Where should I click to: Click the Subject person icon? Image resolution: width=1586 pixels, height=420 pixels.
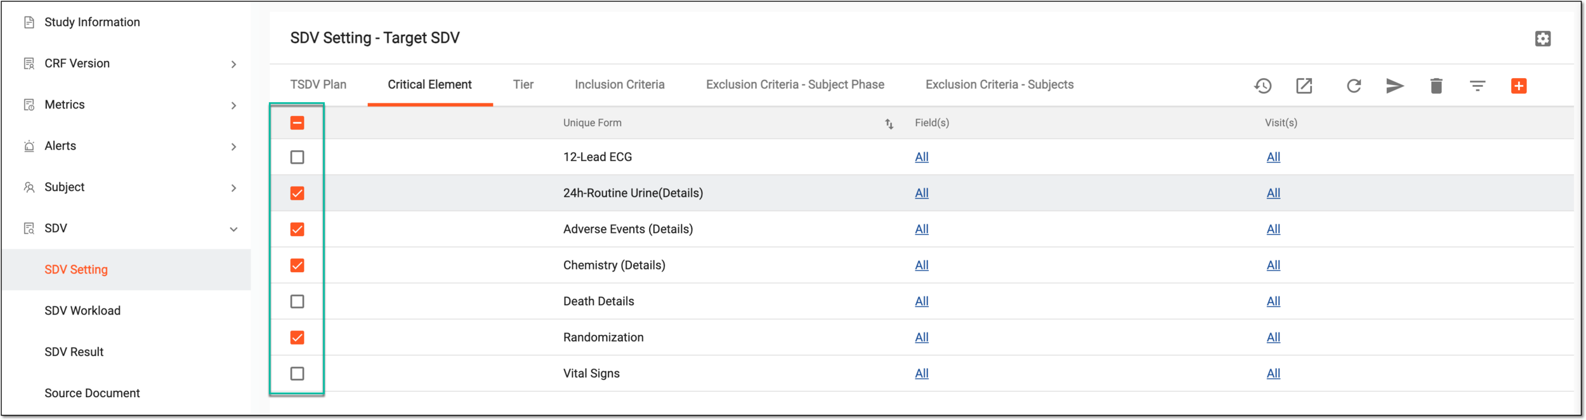pos(29,187)
